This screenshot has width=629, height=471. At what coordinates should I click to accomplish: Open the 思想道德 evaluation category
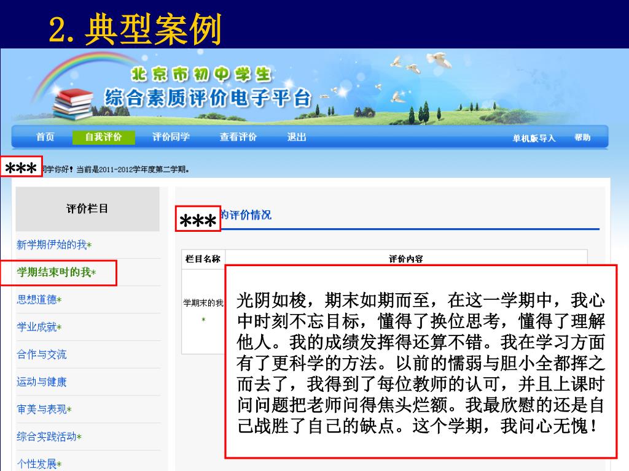pyautogui.click(x=39, y=299)
